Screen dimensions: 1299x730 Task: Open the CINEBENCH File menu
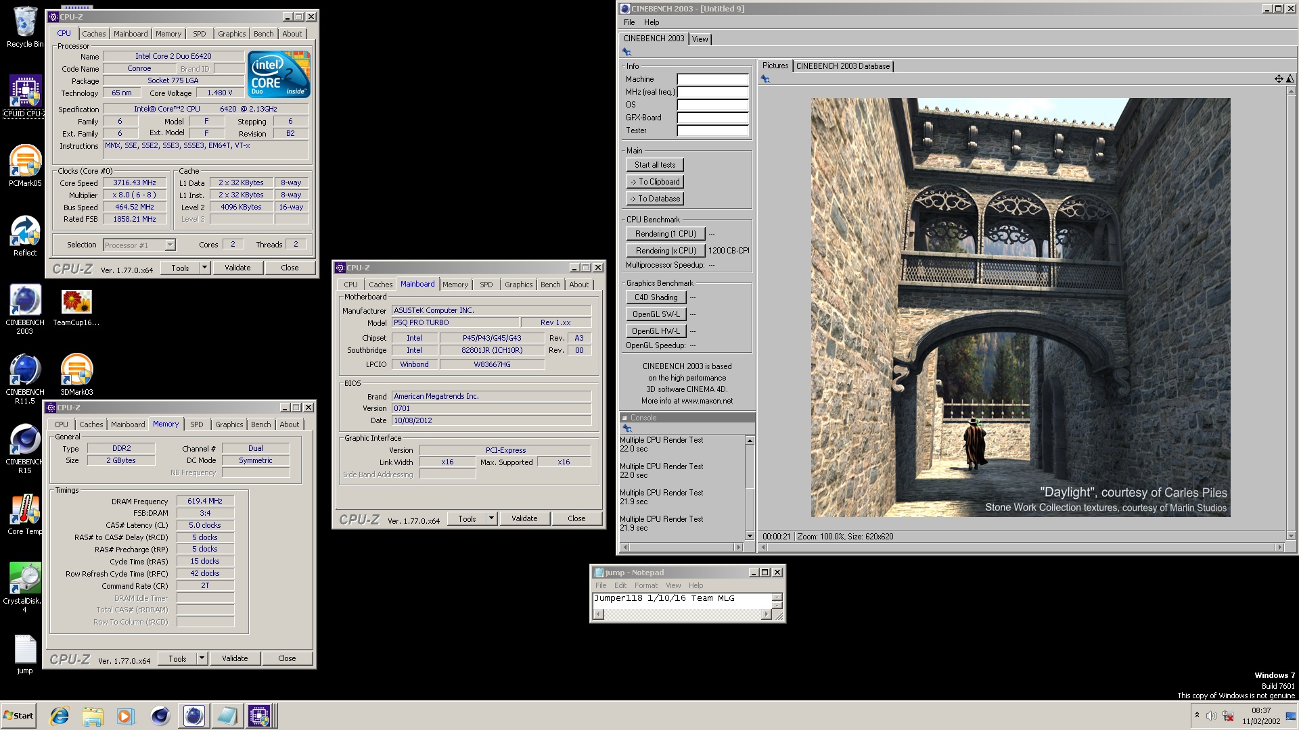(x=629, y=22)
